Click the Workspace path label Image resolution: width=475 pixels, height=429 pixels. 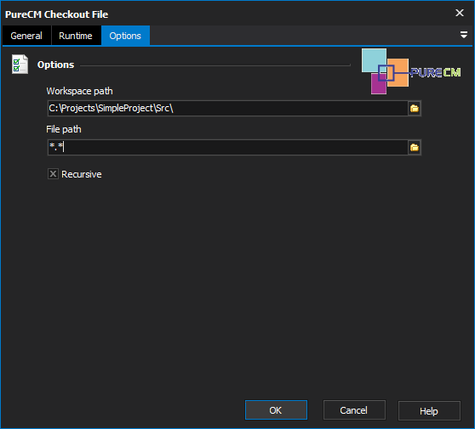tap(79, 91)
